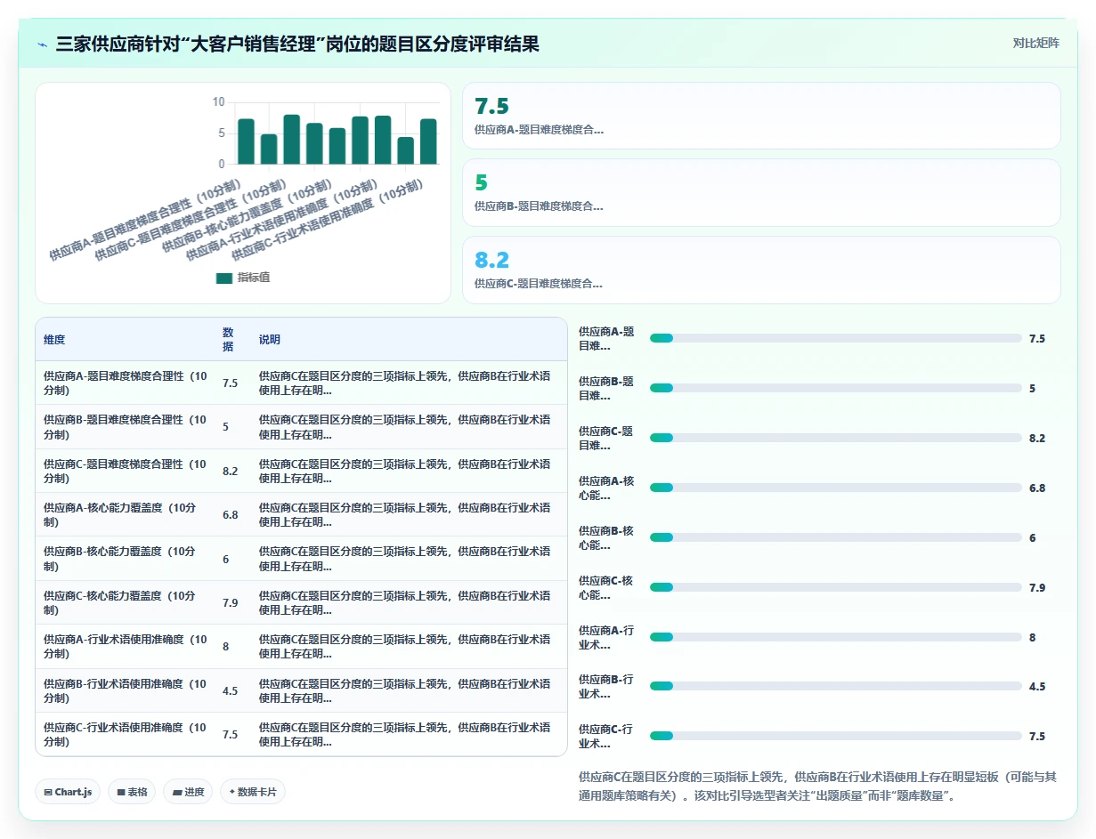Image resolution: width=1096 pixels, height=839 pixels.
Task: Click the 指标值 legend color swatch
Action: coord(223,278)
